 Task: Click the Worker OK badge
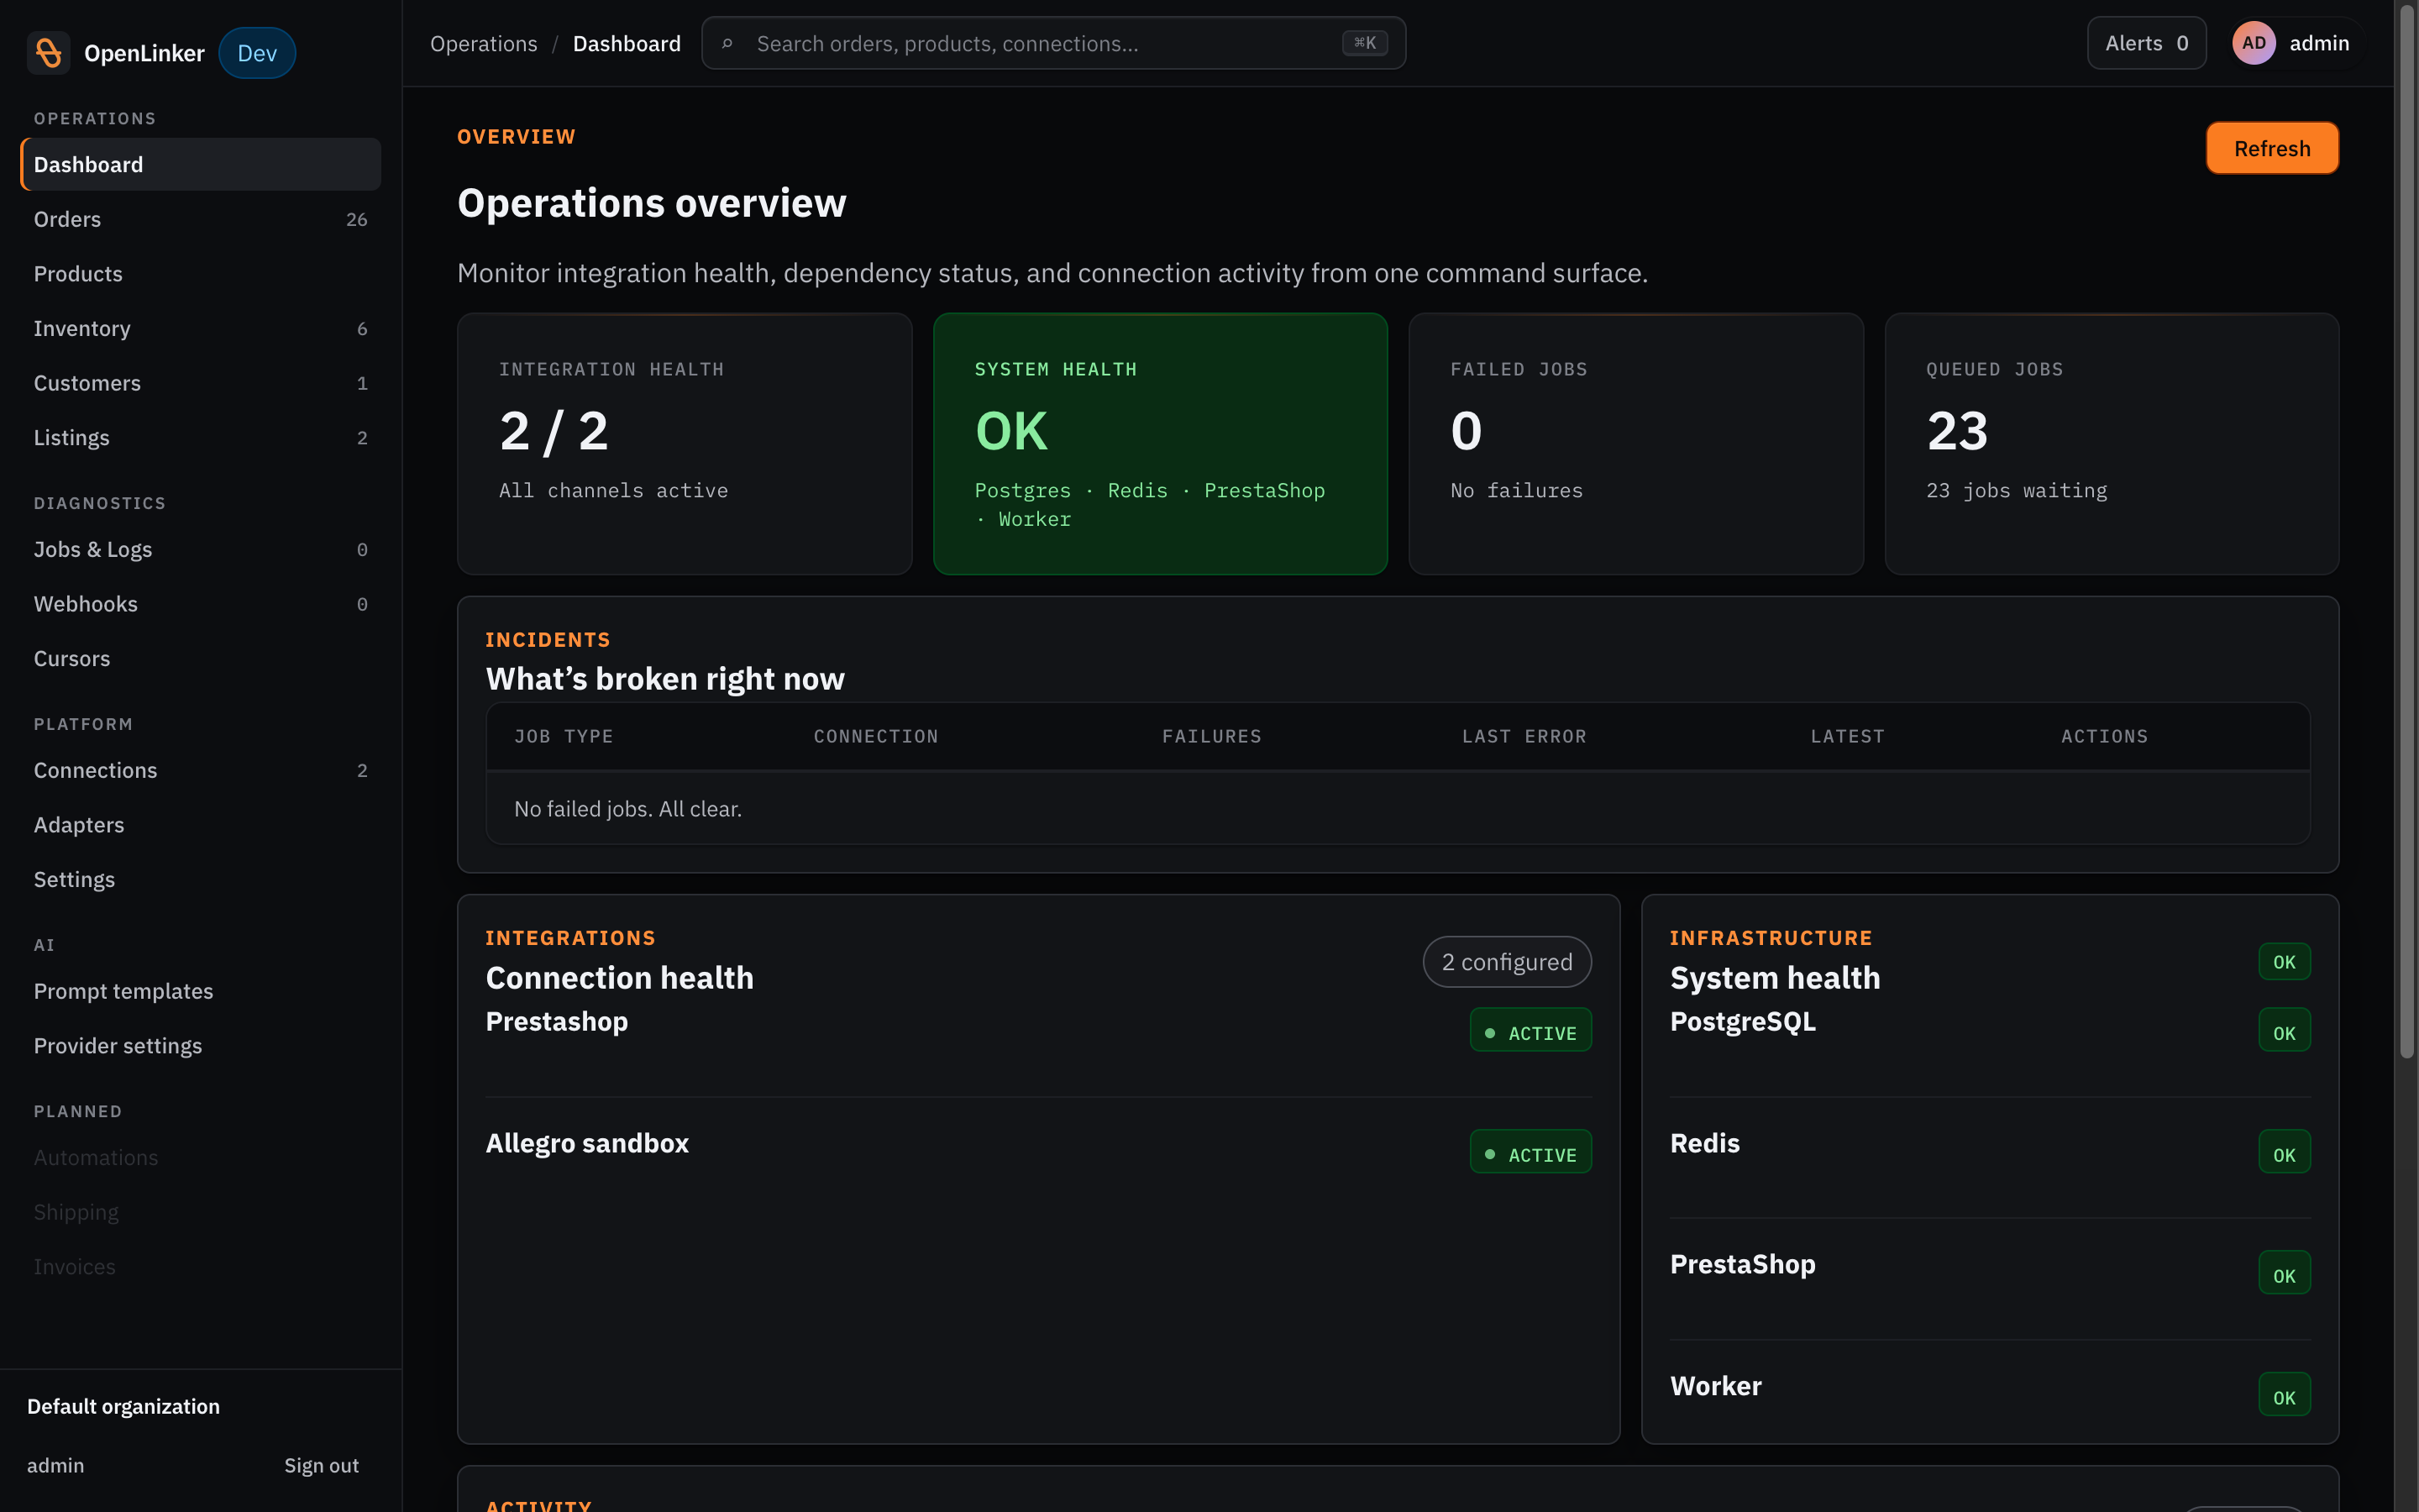pyautogui.click(x=2284, y=1396)
